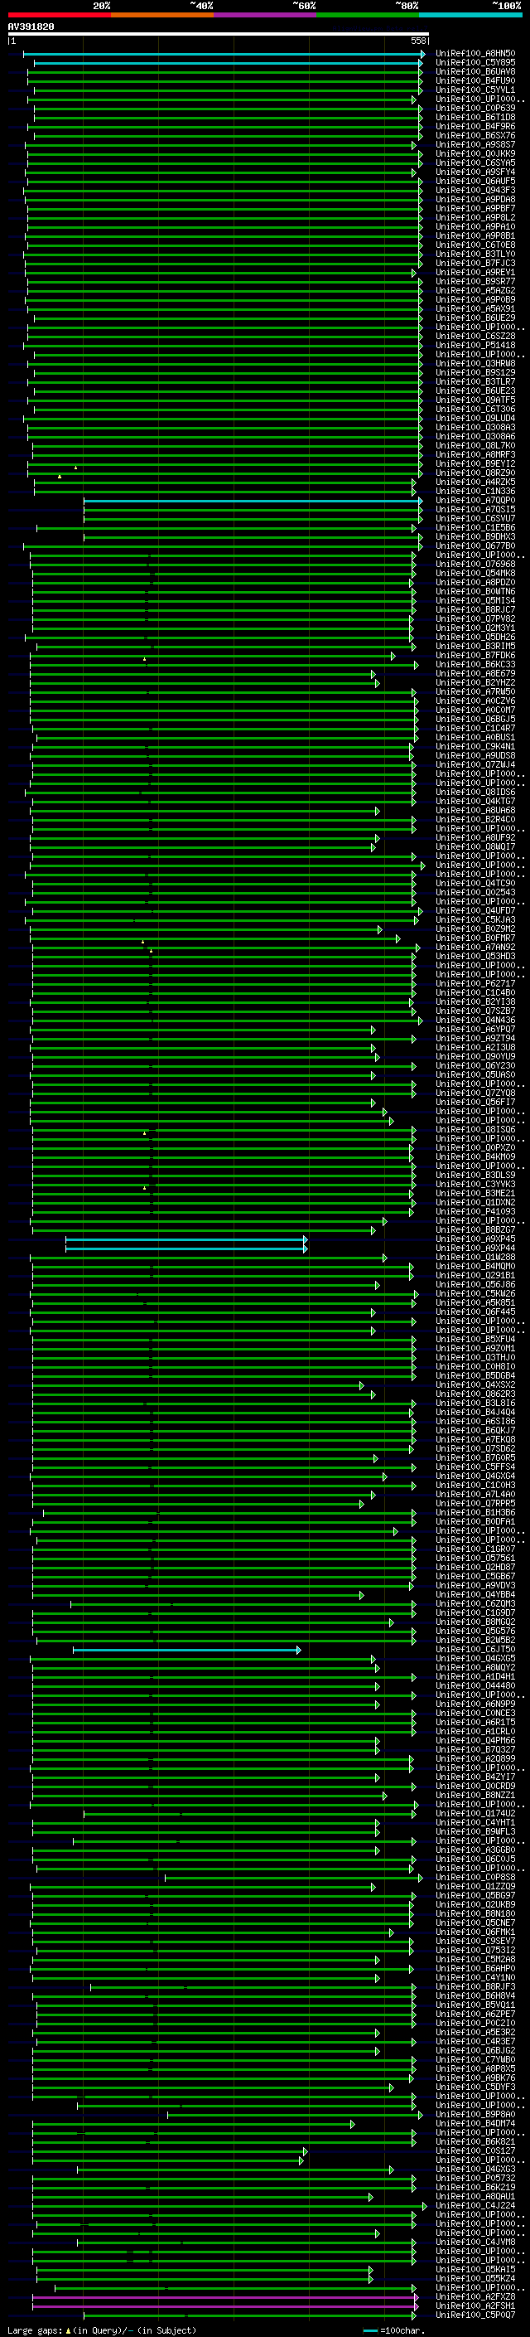Screen dimensions: 530x2337
Task: Select label UniRef100_A7QSI5
Action: point(475,509)
